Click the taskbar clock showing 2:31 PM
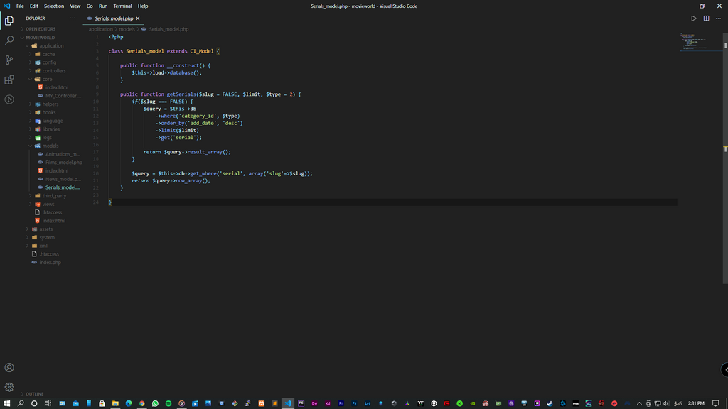This screenshot has width=728, height=409. pyautogui.click(x=696, y=403)
